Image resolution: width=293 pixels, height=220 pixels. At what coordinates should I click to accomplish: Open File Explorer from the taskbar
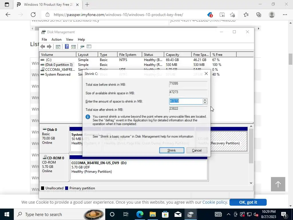[153, 214]
